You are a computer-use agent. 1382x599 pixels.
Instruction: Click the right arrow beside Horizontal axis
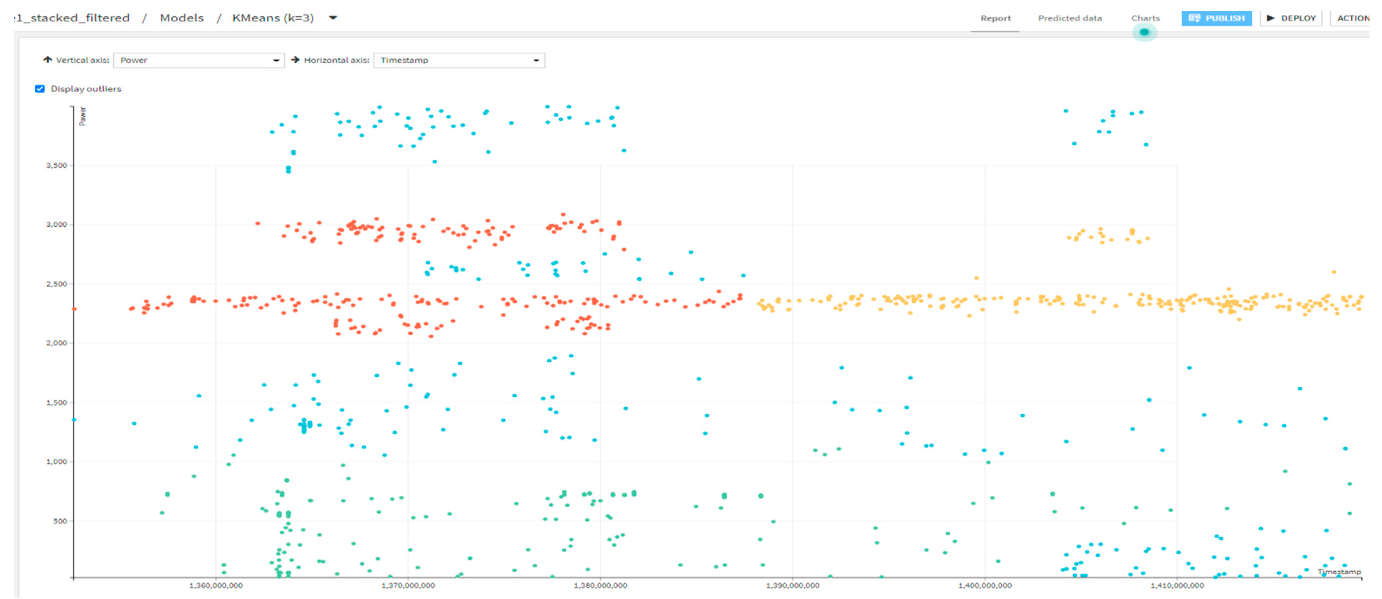(295, 60)
